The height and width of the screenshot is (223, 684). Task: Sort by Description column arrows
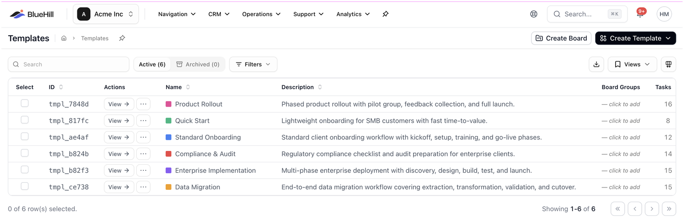[320, 87]
